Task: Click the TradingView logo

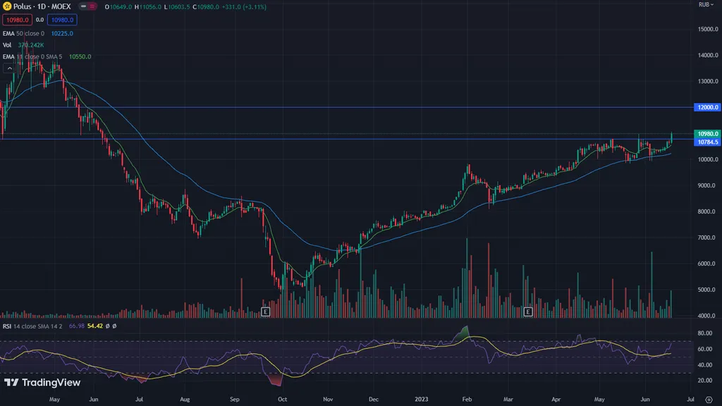Action: (42, 383)
